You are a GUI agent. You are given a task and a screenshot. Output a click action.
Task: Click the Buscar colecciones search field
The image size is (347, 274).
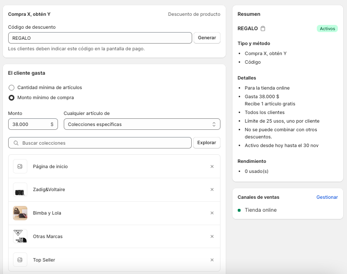(x=103, y=143)
